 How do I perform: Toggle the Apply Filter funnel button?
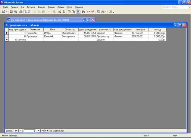click(78, 12)
